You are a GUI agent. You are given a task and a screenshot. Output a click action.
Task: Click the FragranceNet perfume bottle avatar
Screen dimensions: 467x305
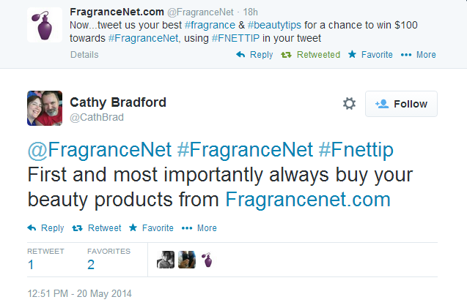pos(45,25)
